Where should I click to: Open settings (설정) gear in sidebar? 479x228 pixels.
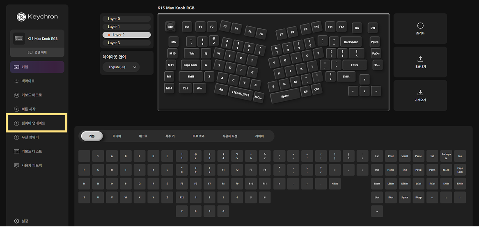point(17,221)
